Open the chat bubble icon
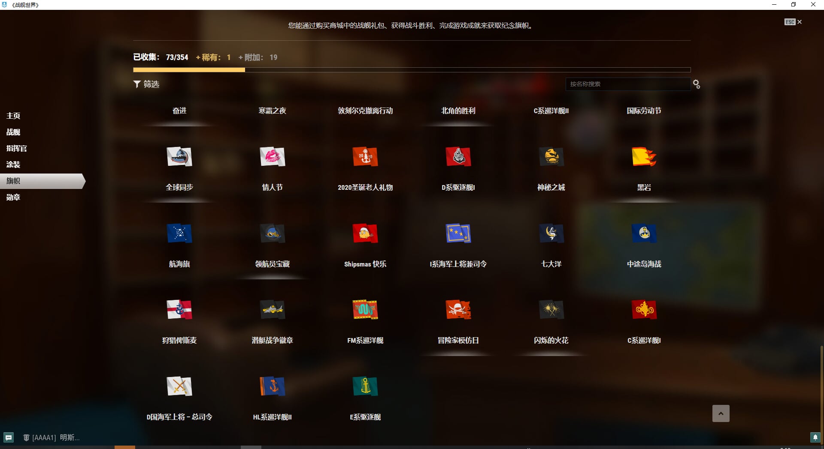The width and height of the screenshot is (824, 449). tap(9, 437)
